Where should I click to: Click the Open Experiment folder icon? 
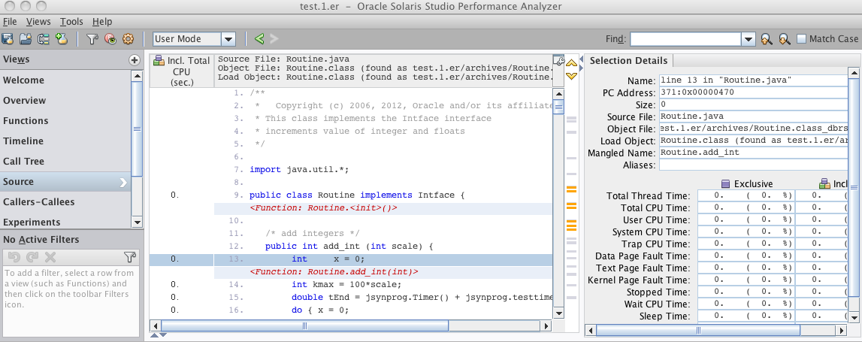tap(26, 39)
